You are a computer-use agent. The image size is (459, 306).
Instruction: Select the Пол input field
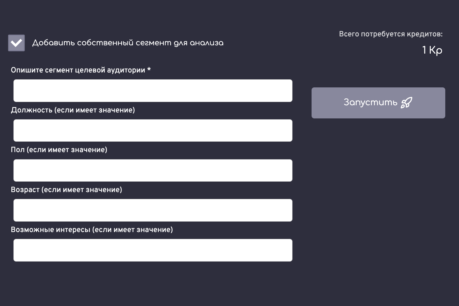[153, 170]
